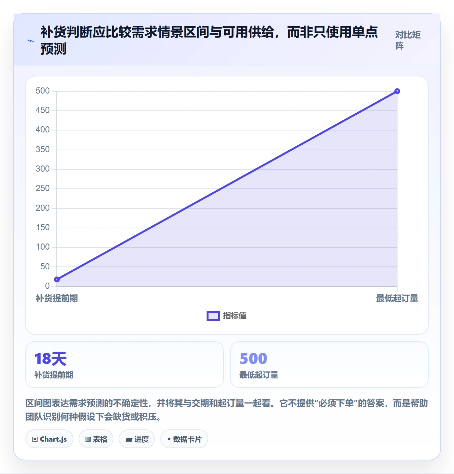Click the 进度 tag chip

137,439
